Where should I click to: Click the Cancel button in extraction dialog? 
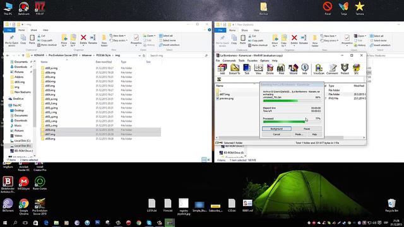(276, 134)
